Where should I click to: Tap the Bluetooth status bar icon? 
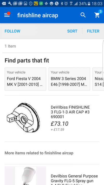[62, 4]
